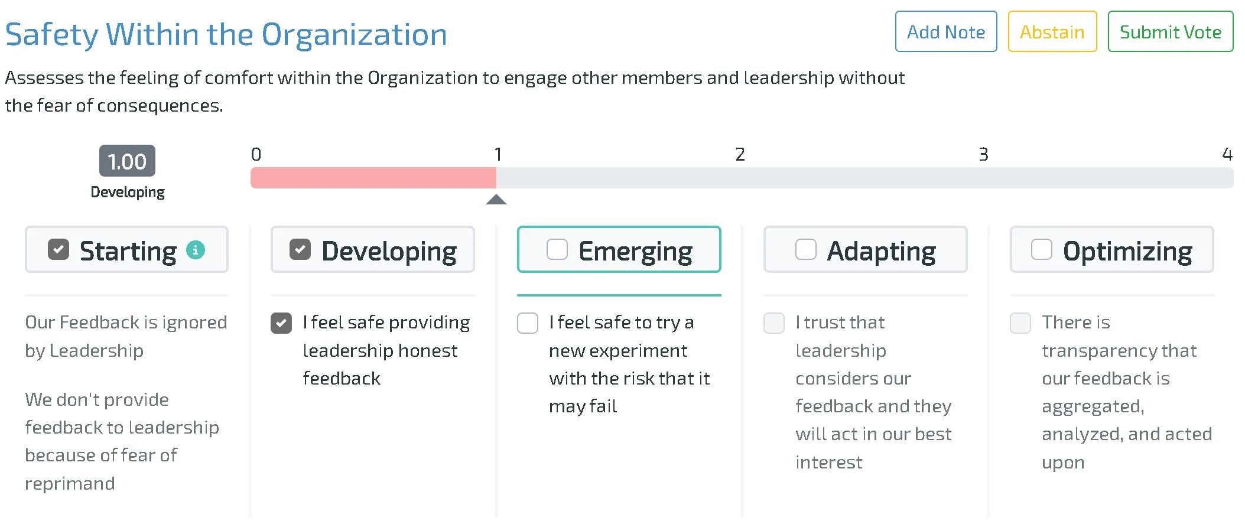Submit the vote

point(1171,32)
